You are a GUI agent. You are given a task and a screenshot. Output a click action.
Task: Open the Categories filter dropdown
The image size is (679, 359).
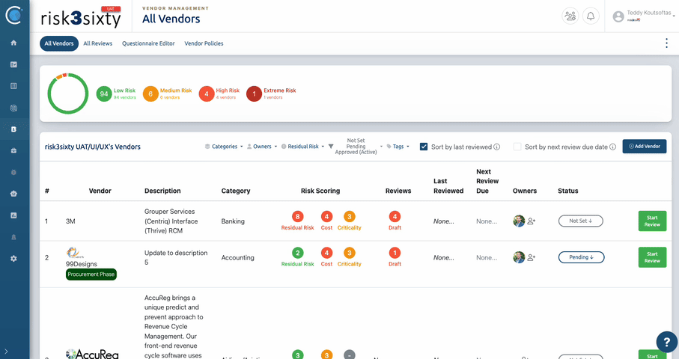click(224, 147)
